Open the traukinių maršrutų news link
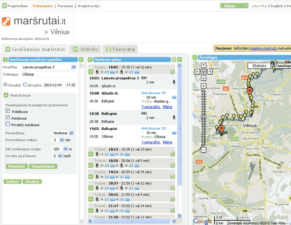This screenshot has height=225, width=291. (x=263, y=48)
